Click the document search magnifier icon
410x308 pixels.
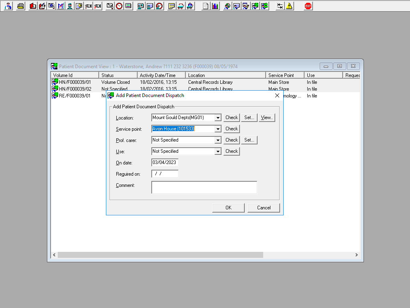click(x=51, y=6)
